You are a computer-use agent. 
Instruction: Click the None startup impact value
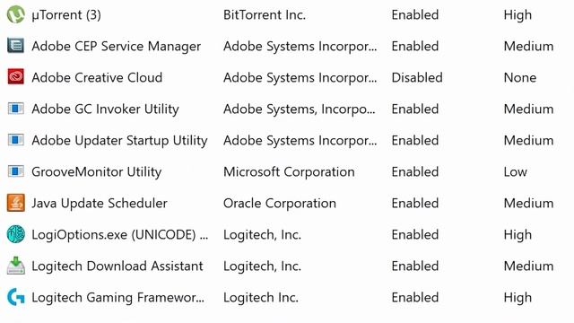click(x=520, y=78)
